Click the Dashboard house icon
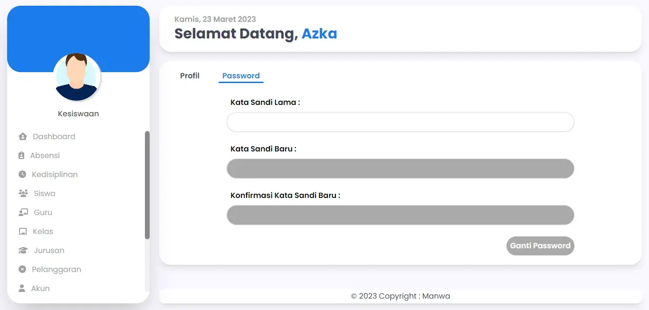Viewport: 649px width, 310px height. point(22,137)
